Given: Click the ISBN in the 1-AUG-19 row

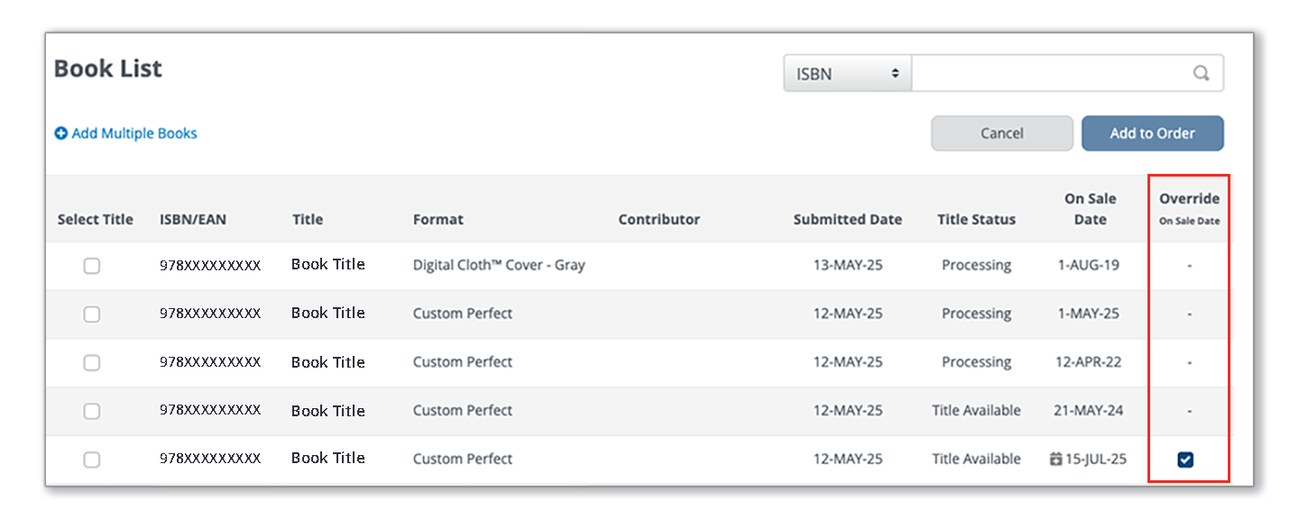Looking at the screenshot, I should 210,265.
